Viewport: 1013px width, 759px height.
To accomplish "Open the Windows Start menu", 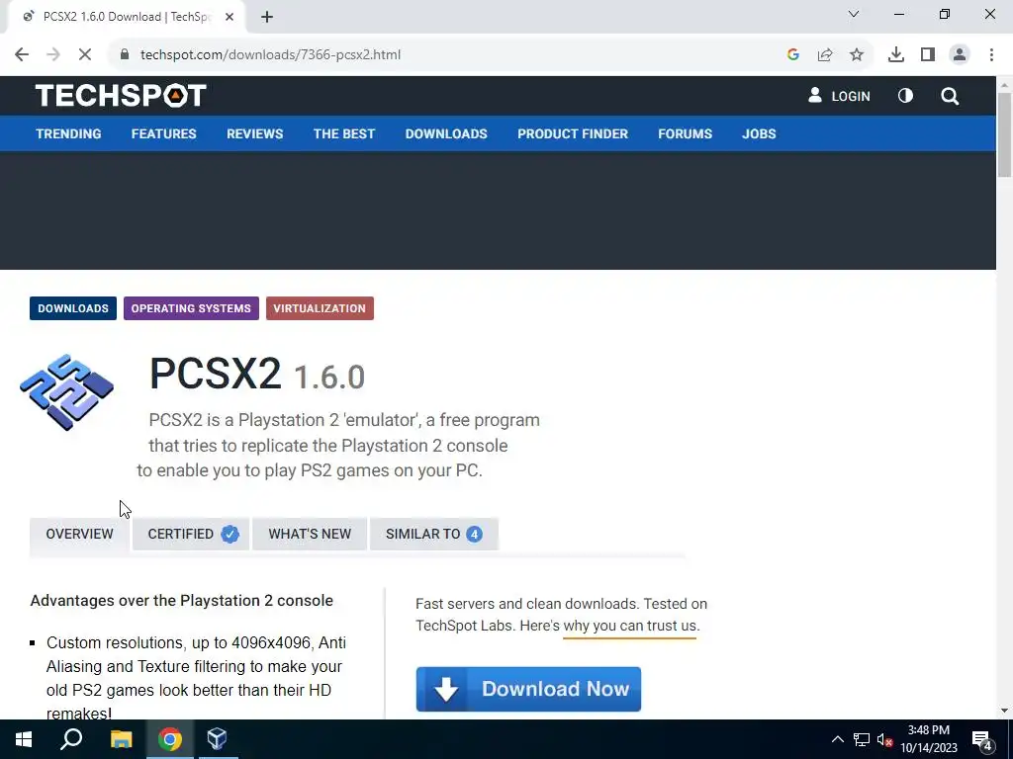I will 24,739.
